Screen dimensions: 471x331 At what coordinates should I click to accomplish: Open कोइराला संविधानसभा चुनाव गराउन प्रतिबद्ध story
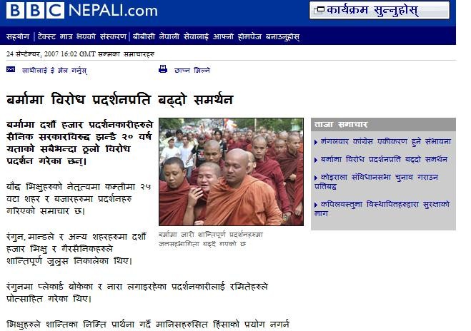(x=376, y=182)
